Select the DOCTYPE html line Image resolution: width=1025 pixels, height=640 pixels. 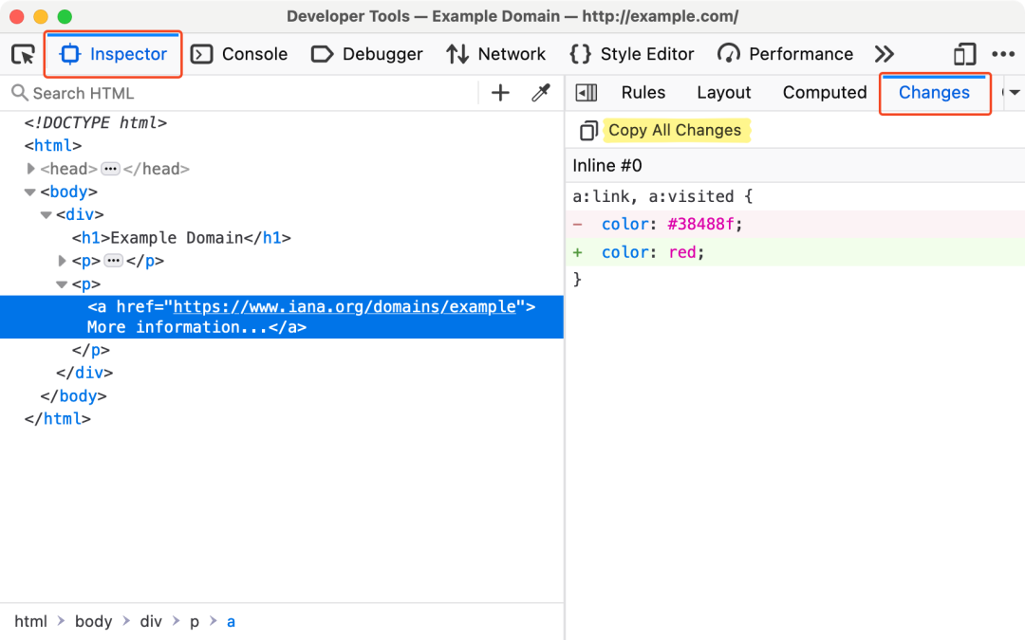[96, 122]
